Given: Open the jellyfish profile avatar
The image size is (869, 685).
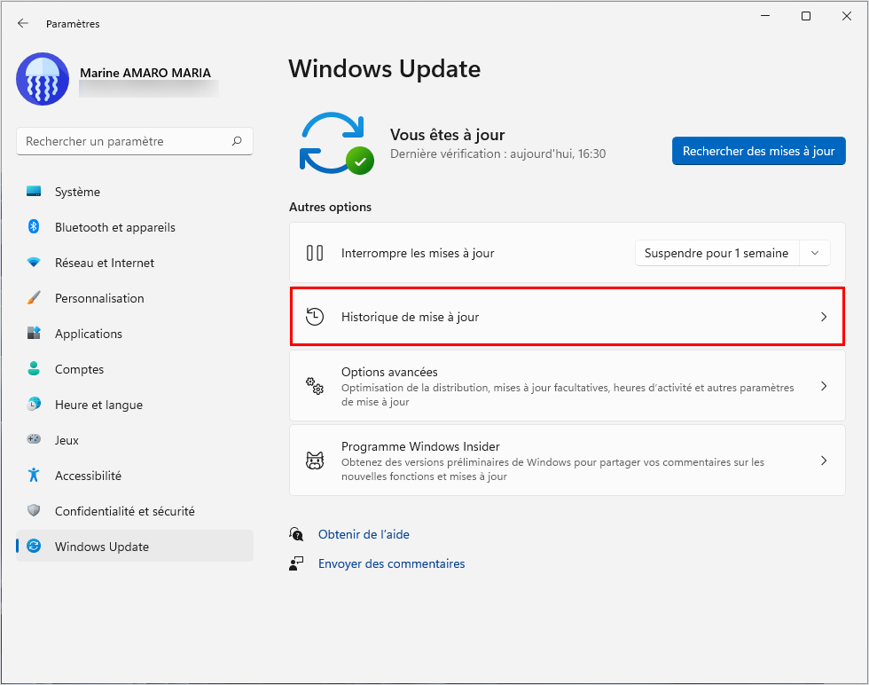Looking at the screenshot, I should coord(43,79).
